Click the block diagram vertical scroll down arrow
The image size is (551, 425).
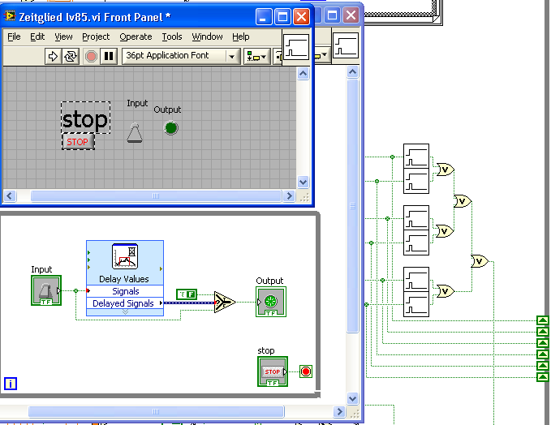(x=352, y=399)
